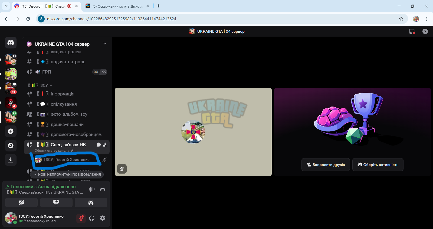Open фото-альбом-зсу forum channel

pos(67,114)
